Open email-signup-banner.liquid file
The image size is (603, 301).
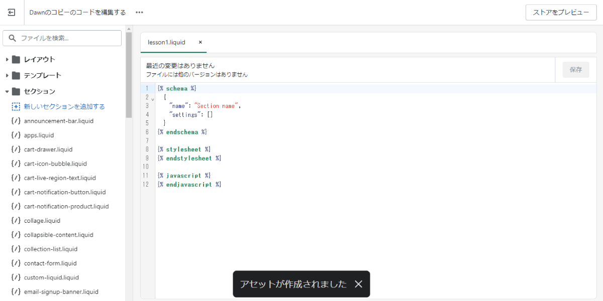click(61, 291)
